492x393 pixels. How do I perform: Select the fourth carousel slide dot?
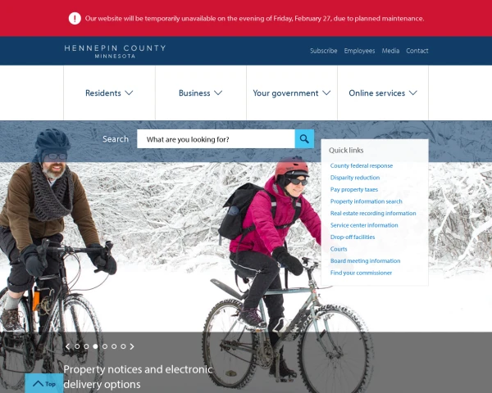point(105,346)
